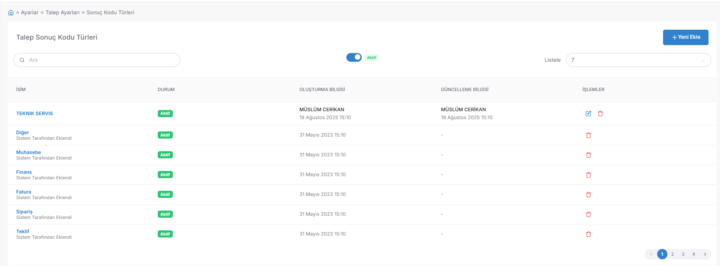Open the Muhasebe link

tap(28, 152)
